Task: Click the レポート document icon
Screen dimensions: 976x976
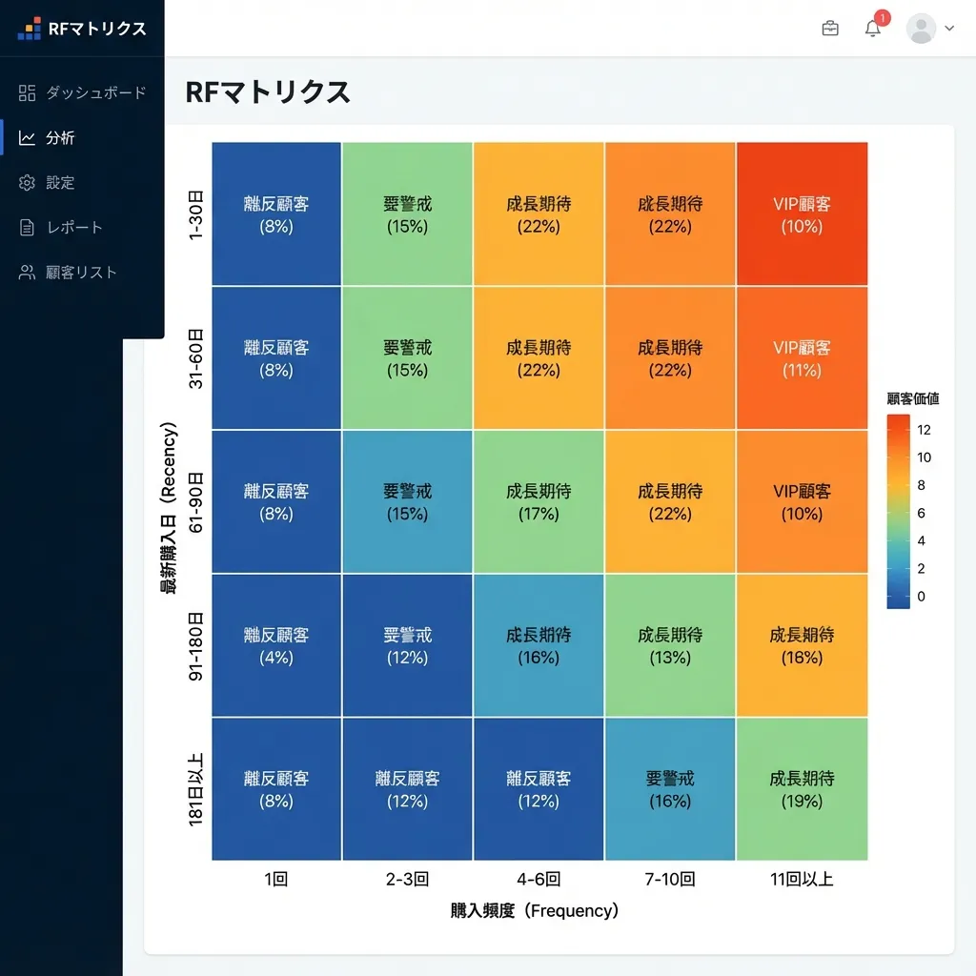Action: 28,227
